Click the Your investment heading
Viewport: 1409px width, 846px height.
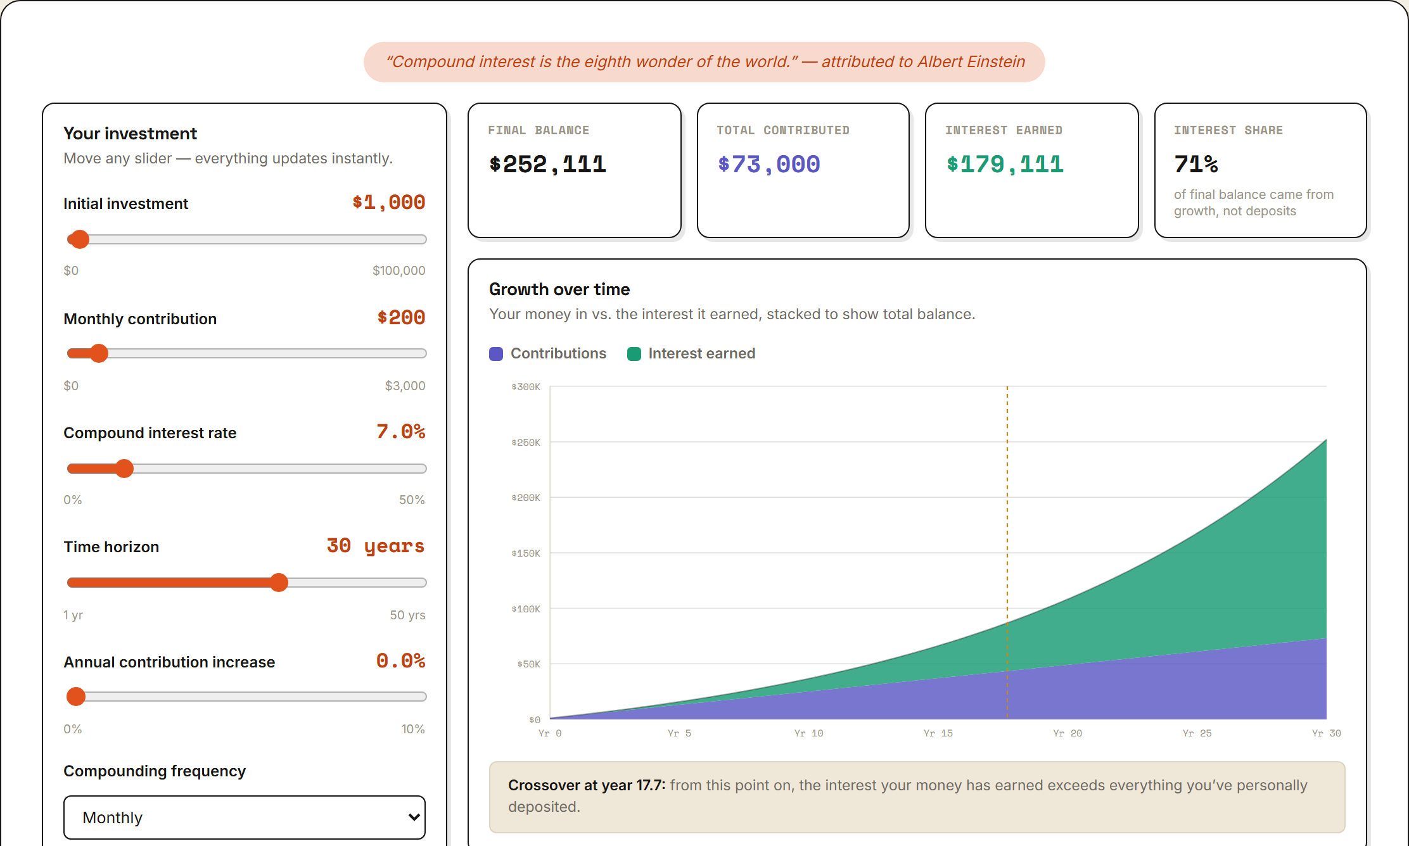click(130, 134)
